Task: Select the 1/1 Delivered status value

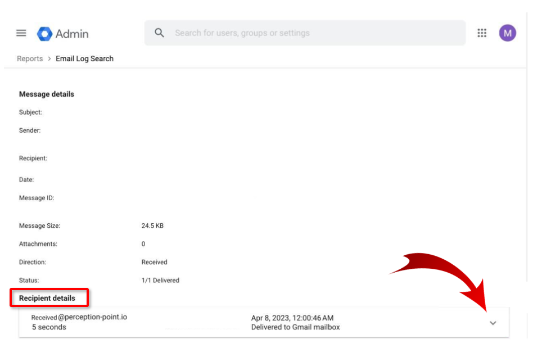Action: [x=160, y=281]
